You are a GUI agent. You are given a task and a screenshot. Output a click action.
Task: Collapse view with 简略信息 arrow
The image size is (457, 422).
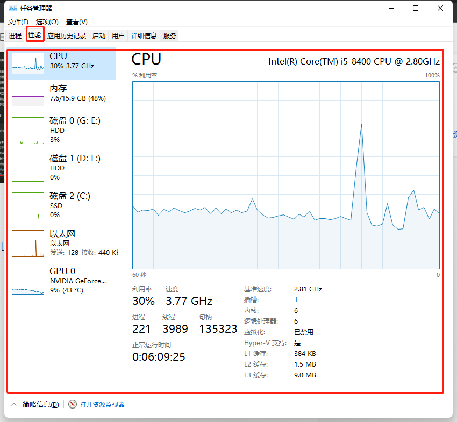[x=13, y=404]
